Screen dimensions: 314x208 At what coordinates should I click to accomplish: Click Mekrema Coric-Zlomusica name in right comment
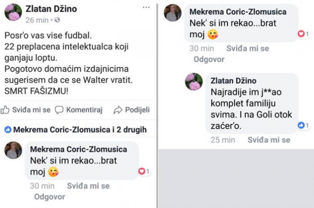(x=238, y=12)
